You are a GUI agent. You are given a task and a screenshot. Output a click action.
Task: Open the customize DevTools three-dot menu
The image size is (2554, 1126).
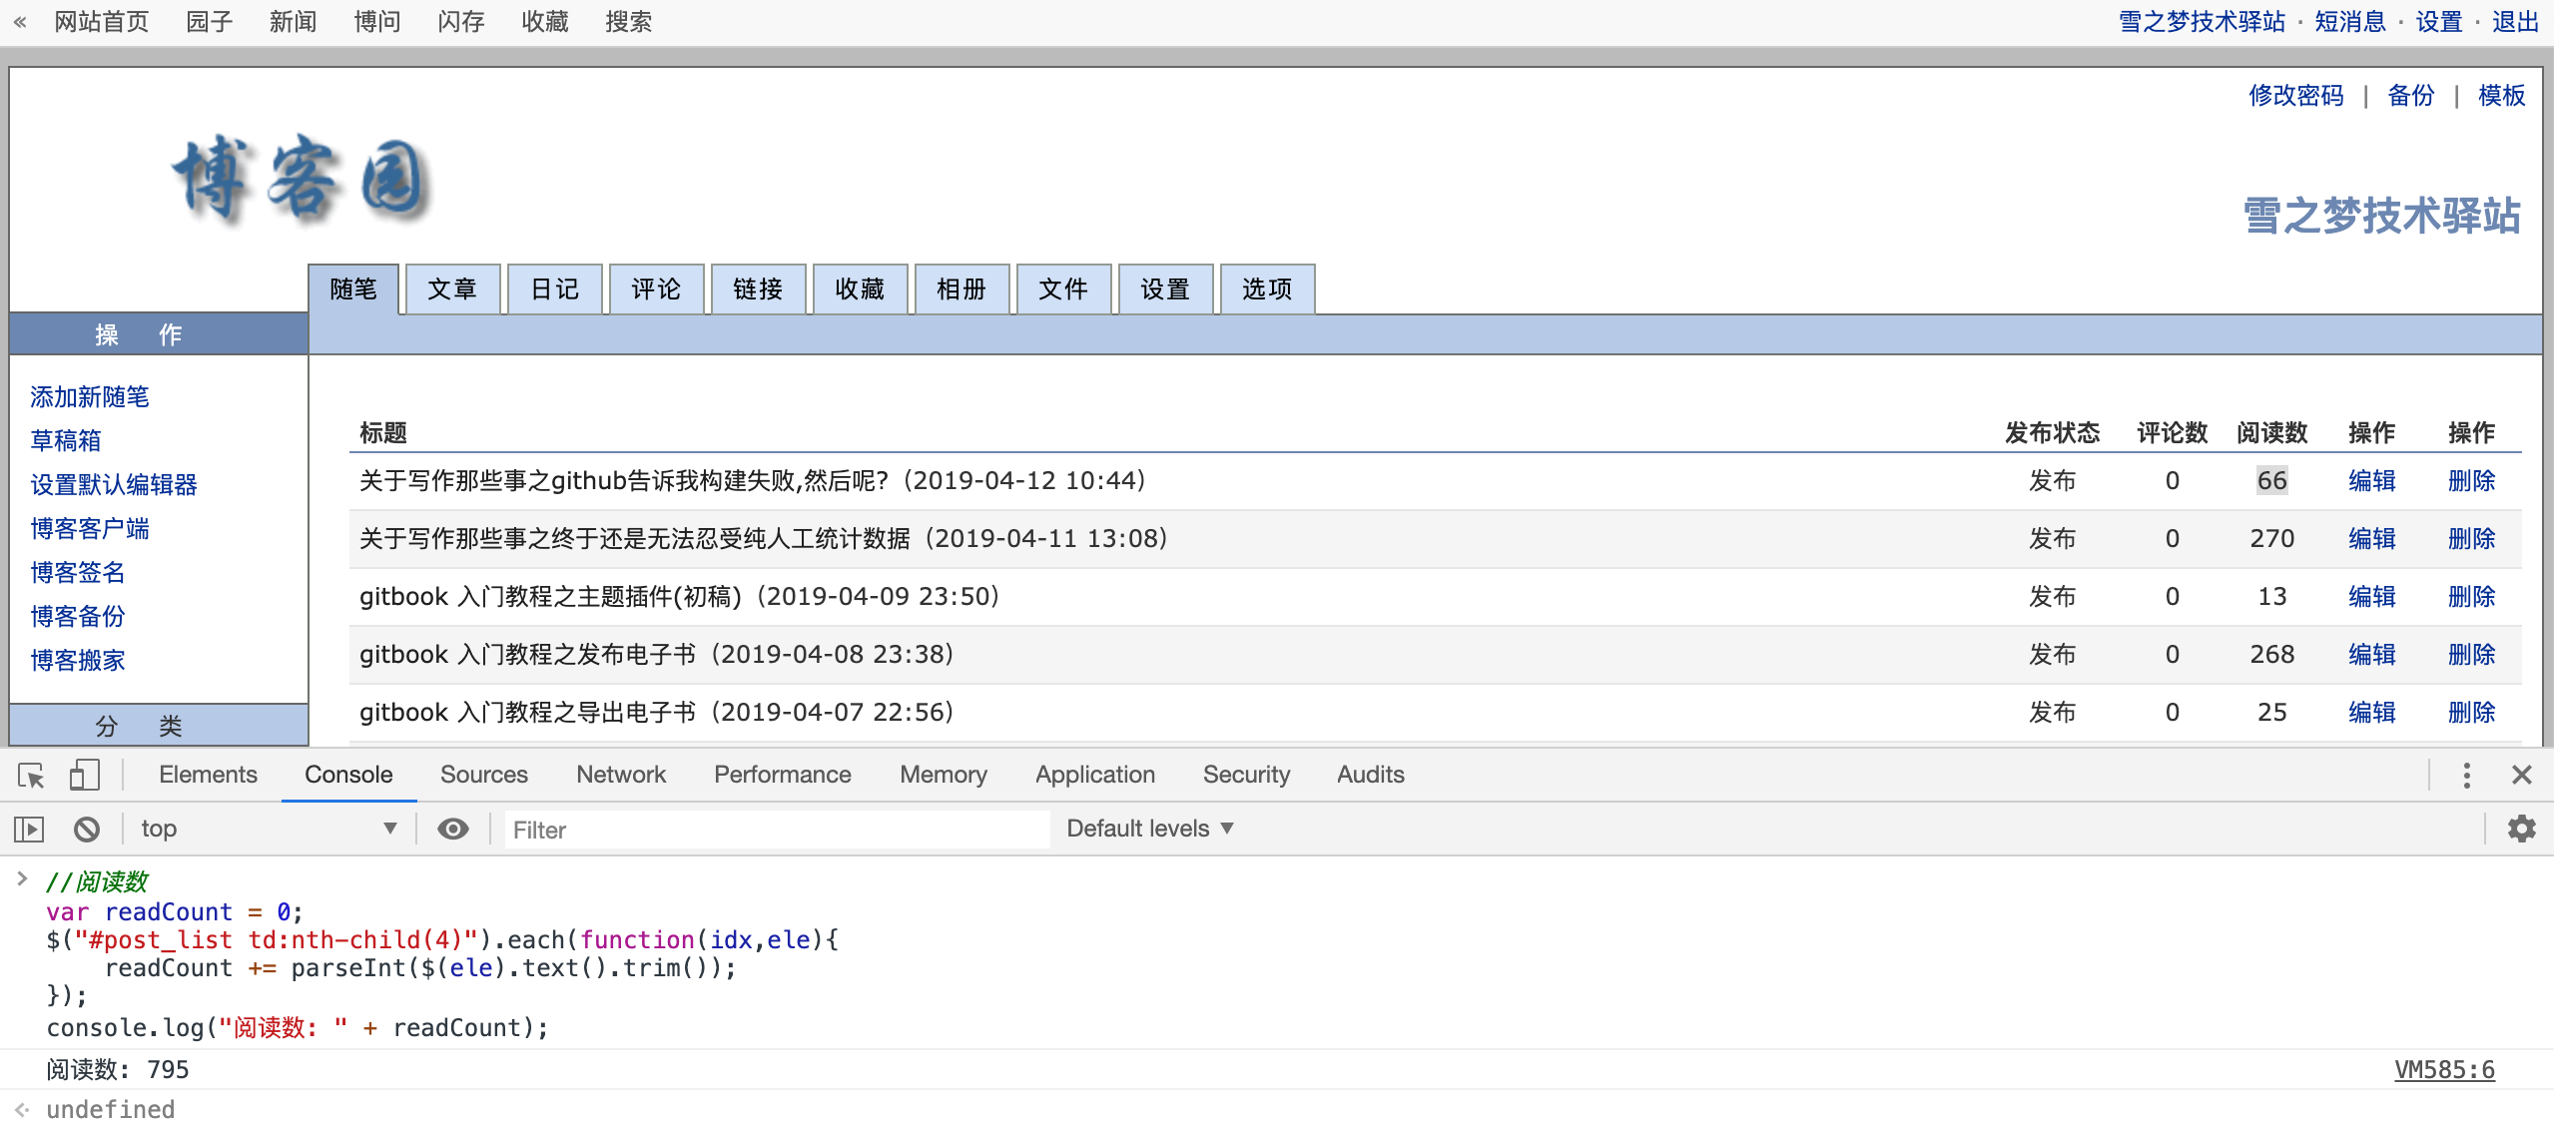coord(2467,775)
